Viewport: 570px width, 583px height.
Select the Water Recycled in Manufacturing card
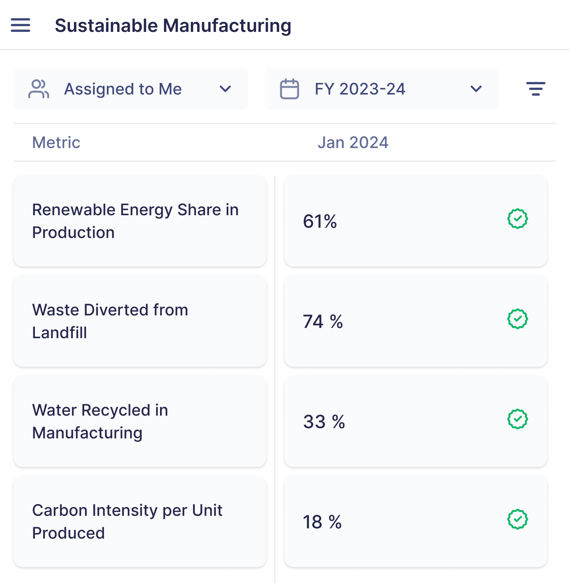[x=140, y=421]
